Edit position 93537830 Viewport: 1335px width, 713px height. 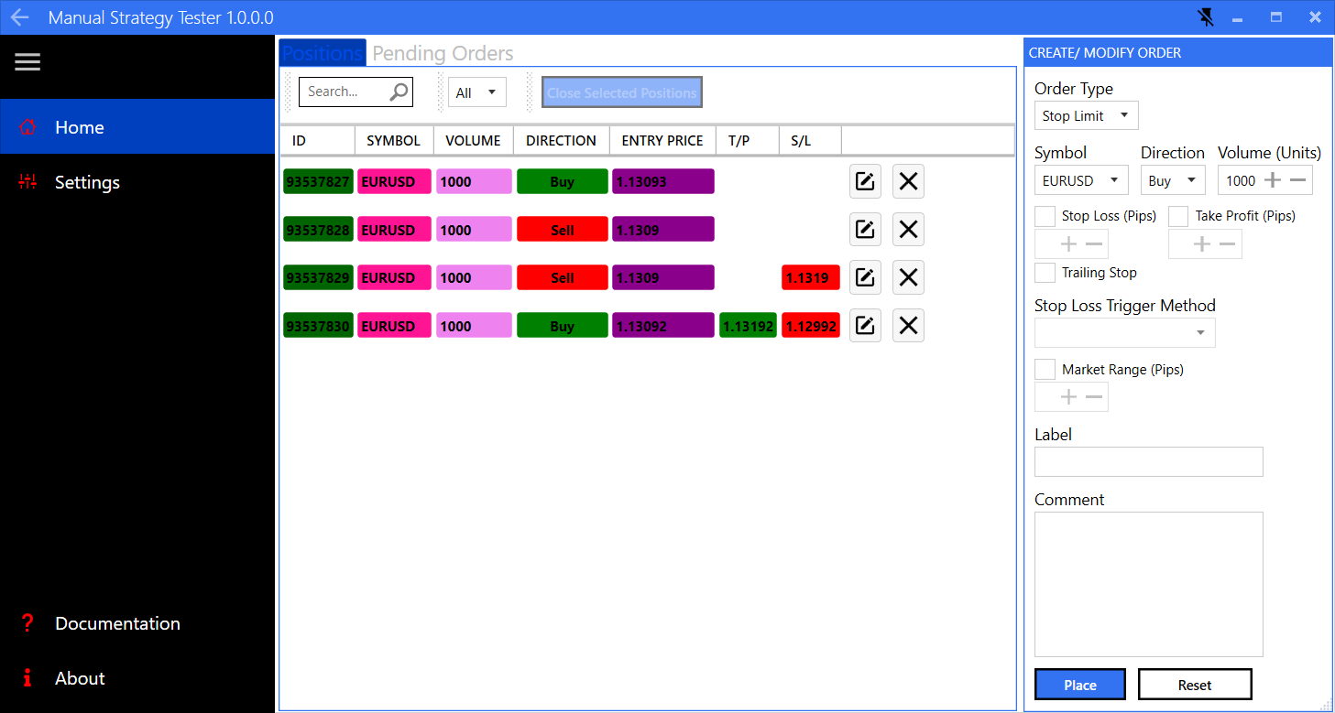[865, 326]
